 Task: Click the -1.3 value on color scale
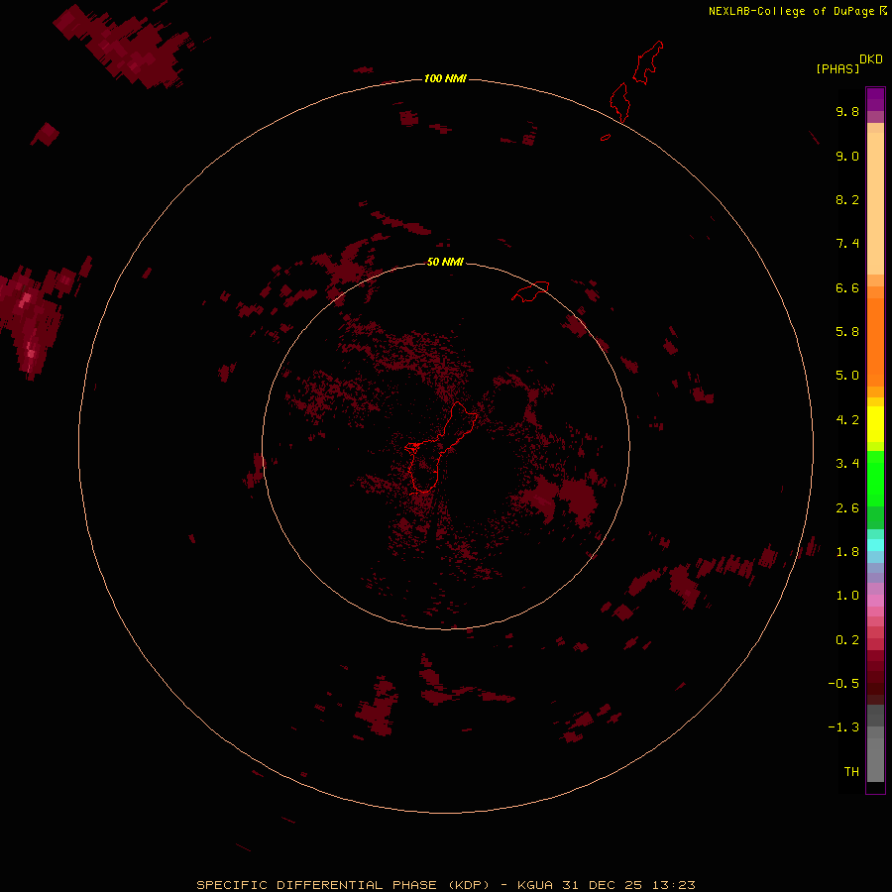point(843,727)
